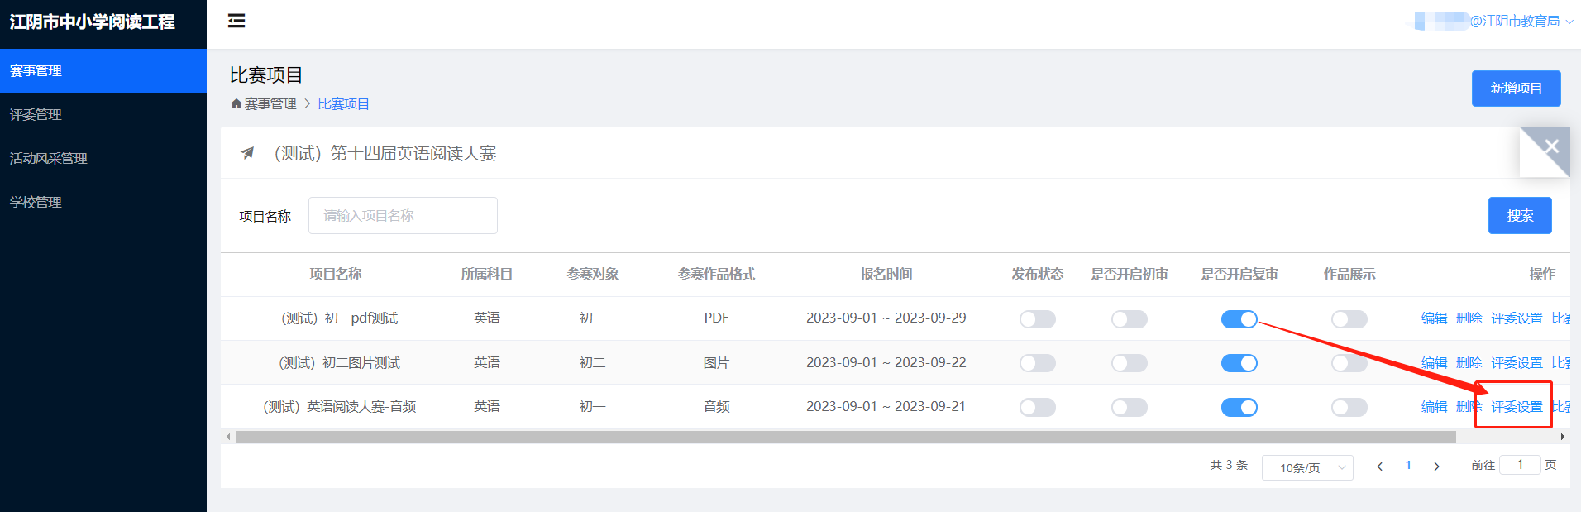Image resolution: width=1581 pixels, height=512 pixels.
Task: Toggle the sidebar collapse hamburger icon
Action: pos(236,21)
